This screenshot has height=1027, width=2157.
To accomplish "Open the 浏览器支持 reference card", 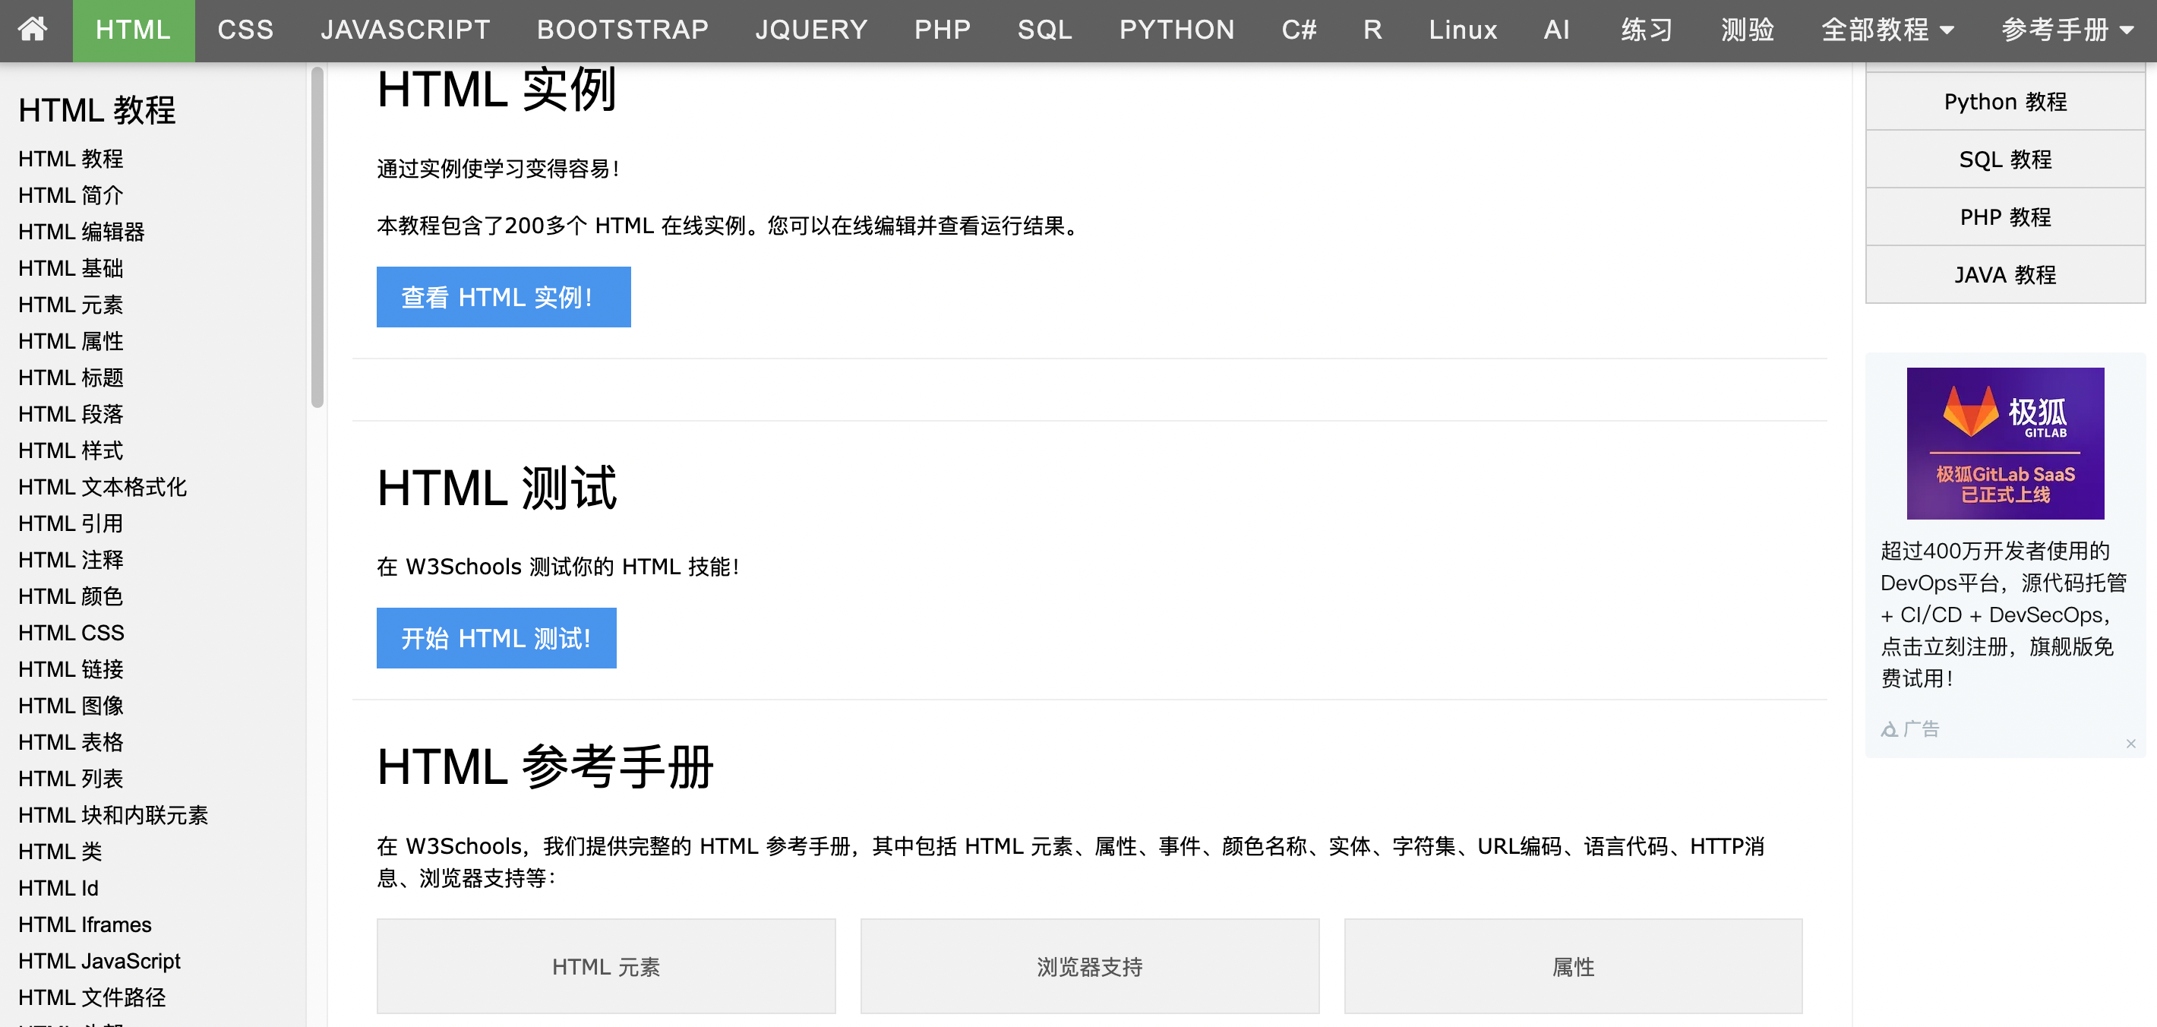I will click(1089, 967).
